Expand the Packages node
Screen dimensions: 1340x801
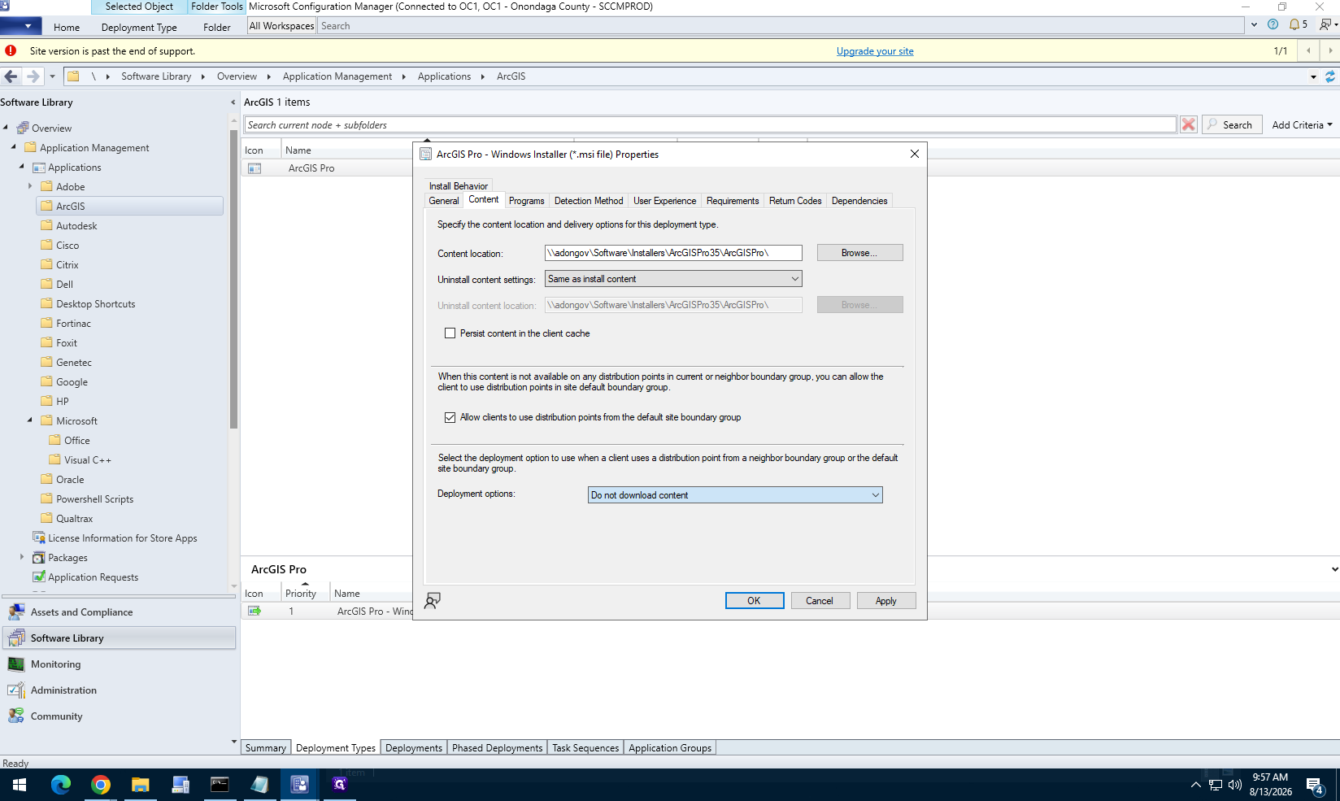point(22,557)
